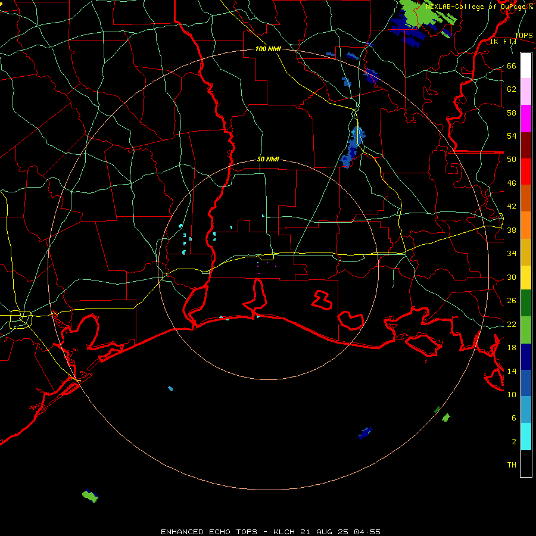Click the navy blue legend swatch
536x536 pixels.
tap(526, 357)
